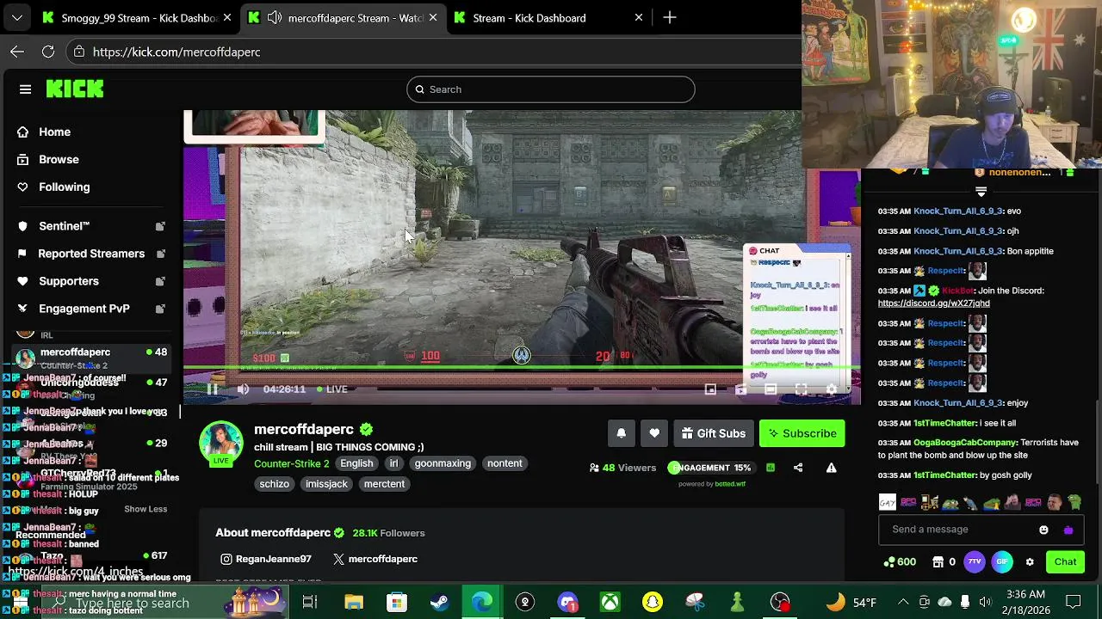Click the Kick logo
Image resolution: width=1102 pixels, height=619 pixels.
75,89
